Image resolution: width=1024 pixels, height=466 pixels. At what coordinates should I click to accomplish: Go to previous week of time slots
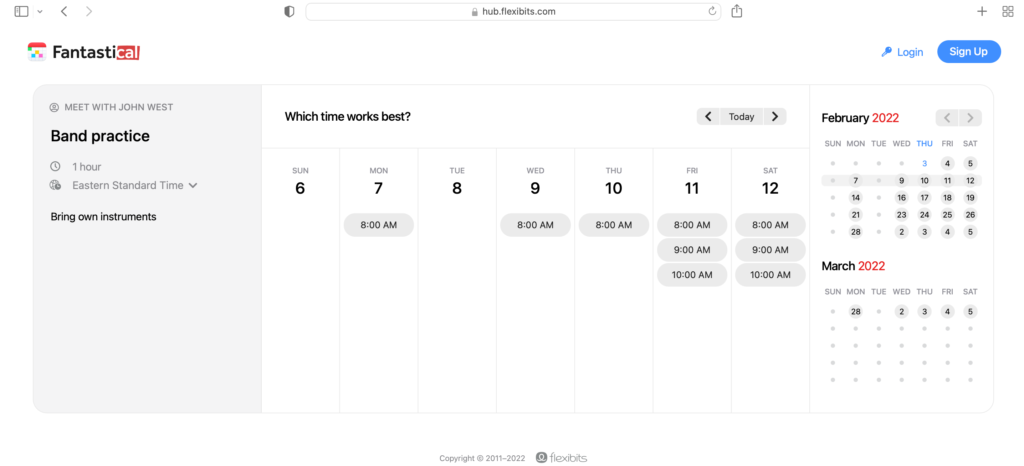tap(708, 116)
